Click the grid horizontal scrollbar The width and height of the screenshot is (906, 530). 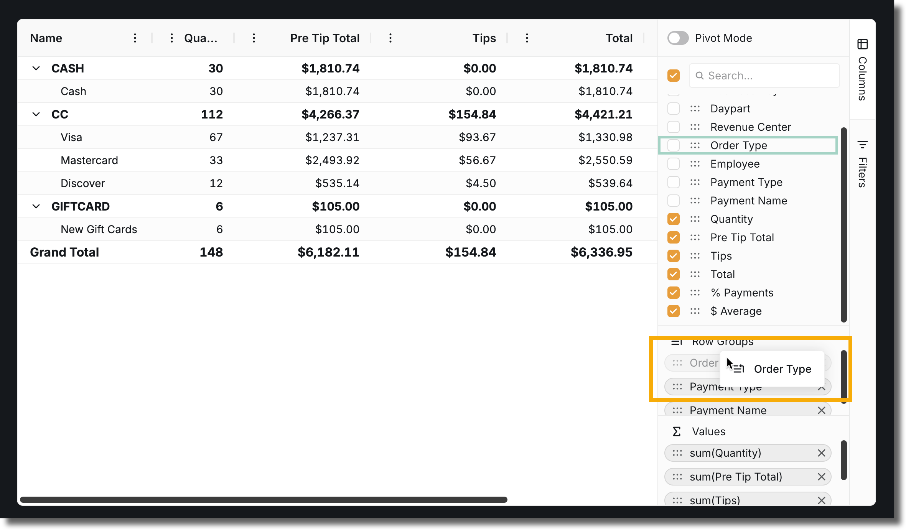coord(264,499)
